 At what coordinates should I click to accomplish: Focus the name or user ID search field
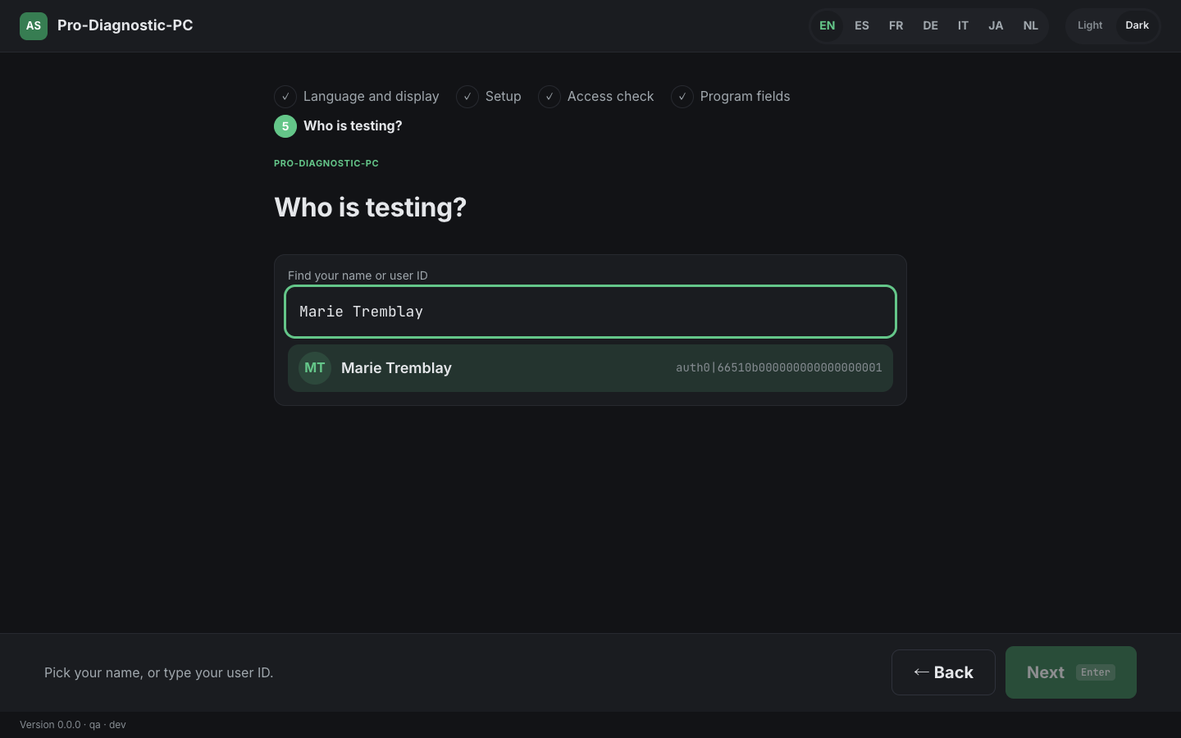pos(590,312)
